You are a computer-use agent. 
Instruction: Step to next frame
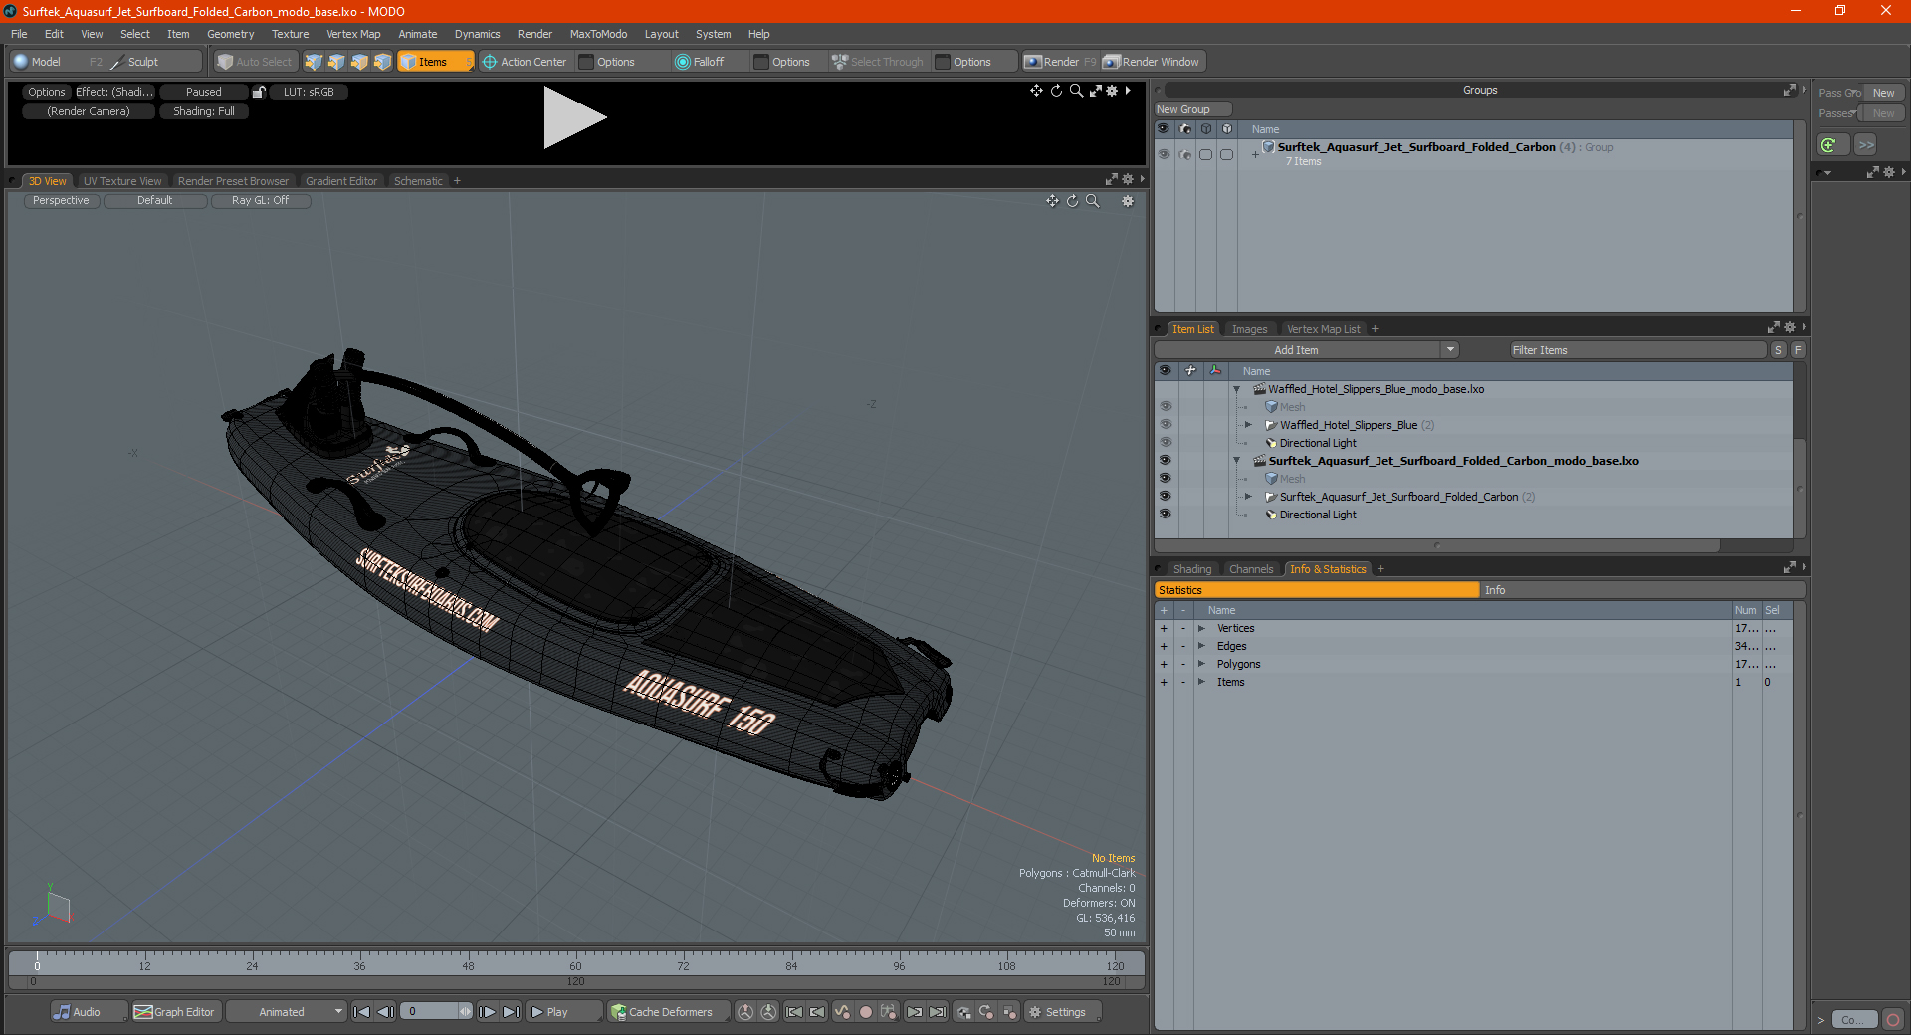pos(488,1012)
